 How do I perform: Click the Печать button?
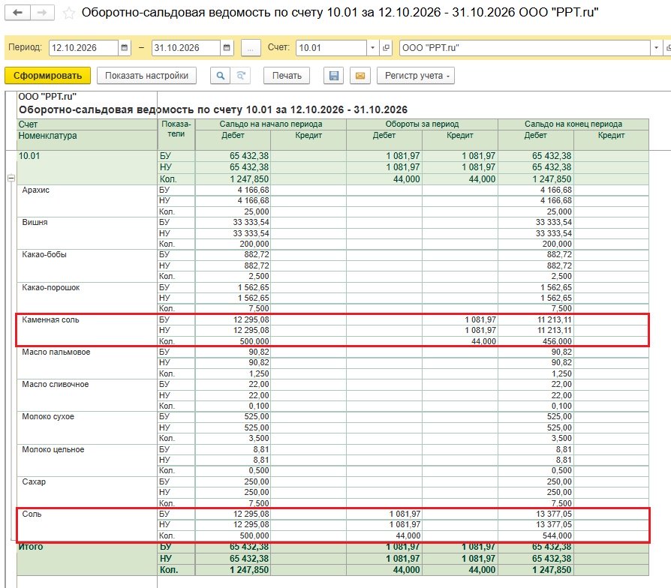tap(287, 76)
